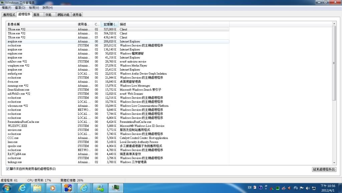This screenshot has width=342, height=193.
Task: Select the wlcomm.exe process row
Action: [x=118, y=106]
